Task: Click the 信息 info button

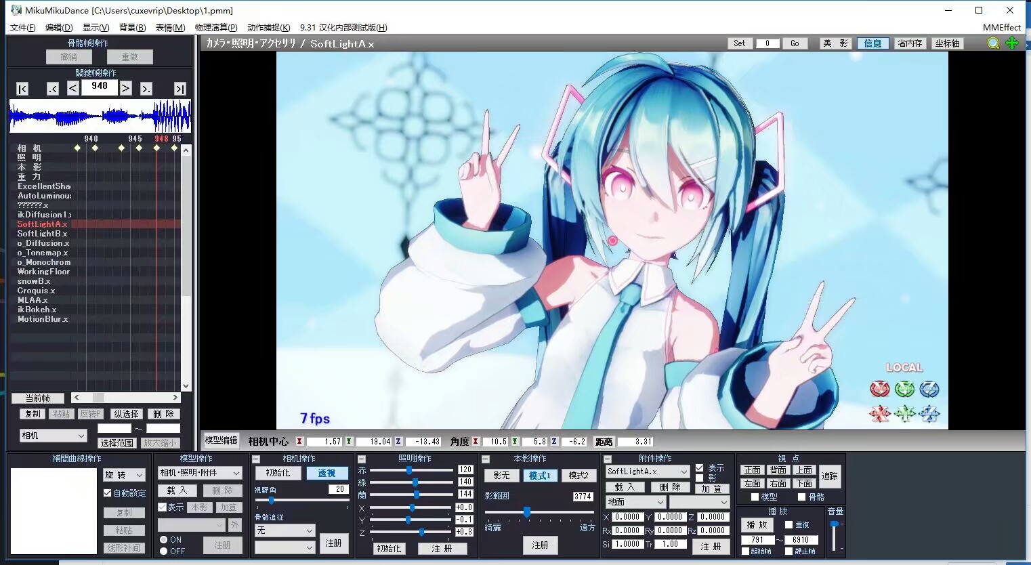Action: [872, 43]
